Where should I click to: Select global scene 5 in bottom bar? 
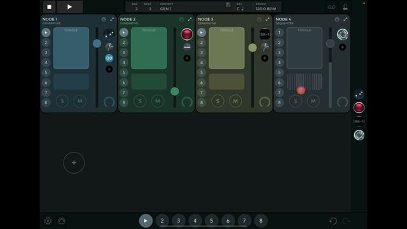pyautogui.click(x=212, y=221)
